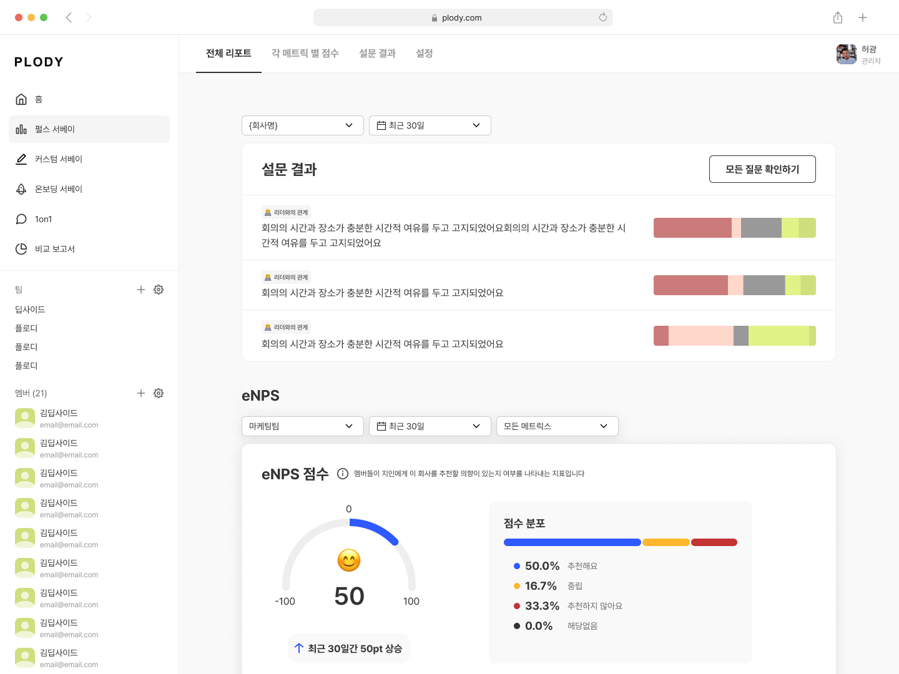
Task: Click the 0.0% 해당없음 legend entry
Action: coord(556,626)
